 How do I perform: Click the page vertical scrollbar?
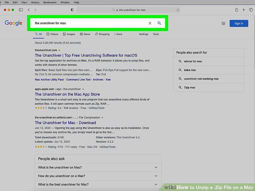[254, 42]
